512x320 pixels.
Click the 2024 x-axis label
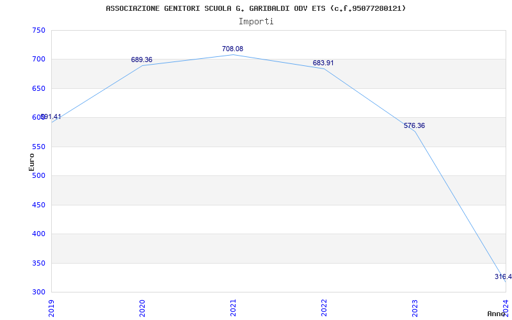coord(506,308)
